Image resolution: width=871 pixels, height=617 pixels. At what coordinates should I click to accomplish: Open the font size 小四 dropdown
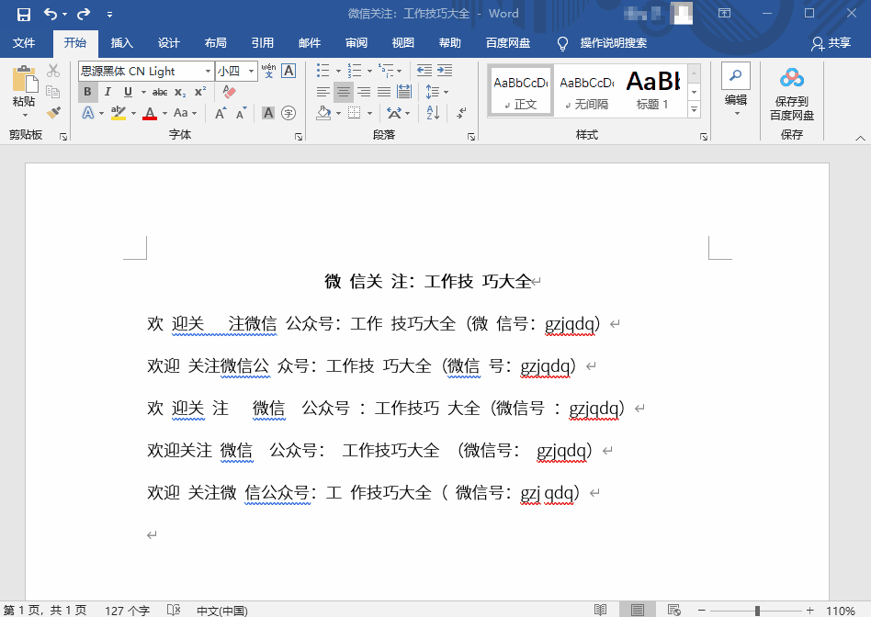pos(251,71)
